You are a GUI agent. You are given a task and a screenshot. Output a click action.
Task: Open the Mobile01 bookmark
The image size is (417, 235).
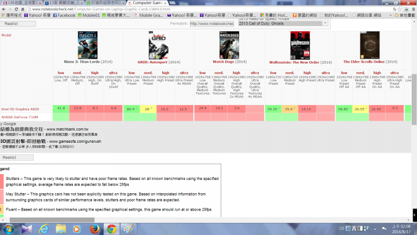click(89, 16)
